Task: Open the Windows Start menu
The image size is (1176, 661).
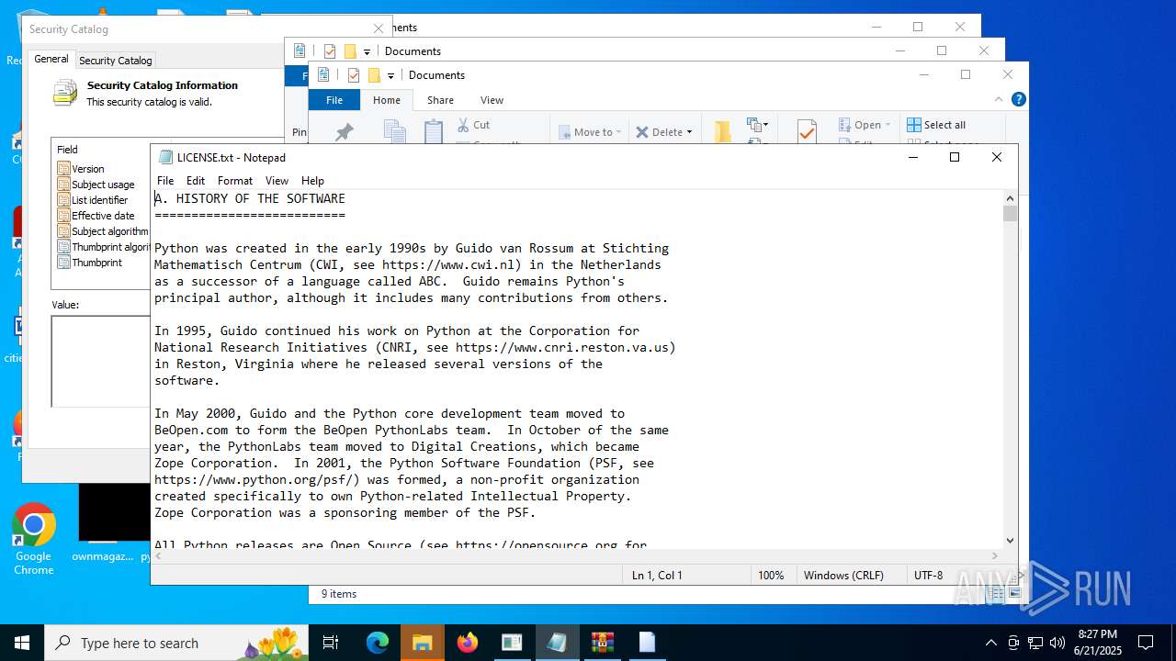Action: (22, 643)
